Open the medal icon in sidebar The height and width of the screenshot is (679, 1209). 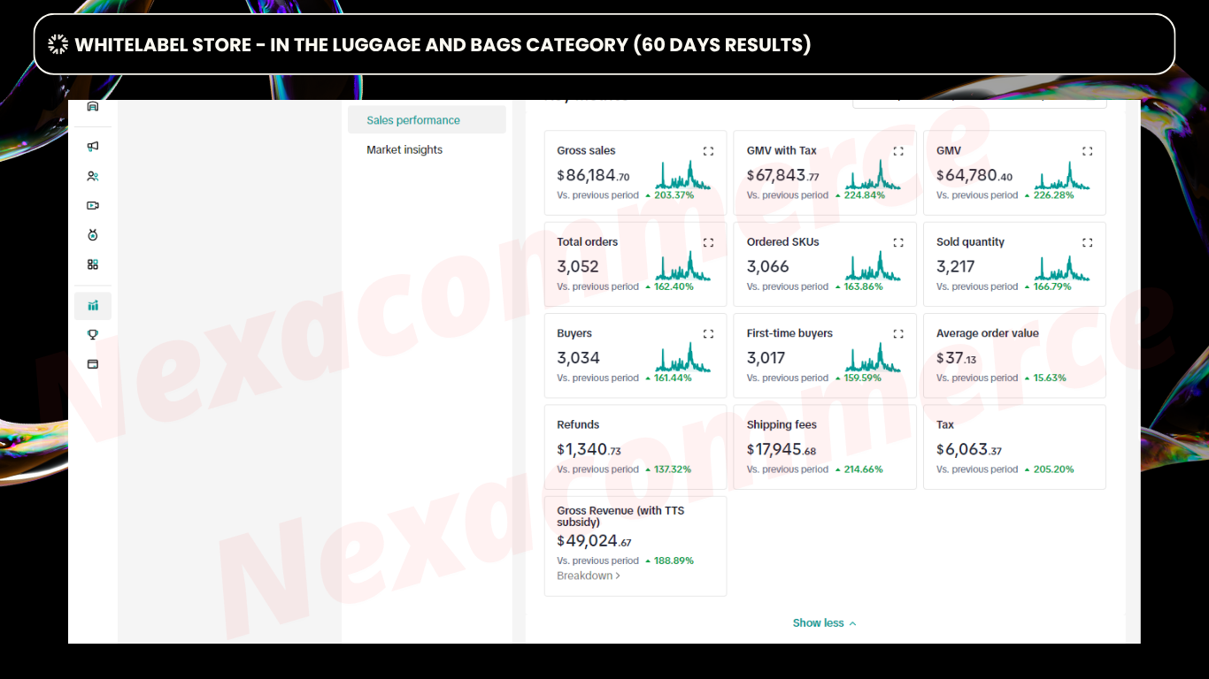pyautogui.click(x=93, y=235)
